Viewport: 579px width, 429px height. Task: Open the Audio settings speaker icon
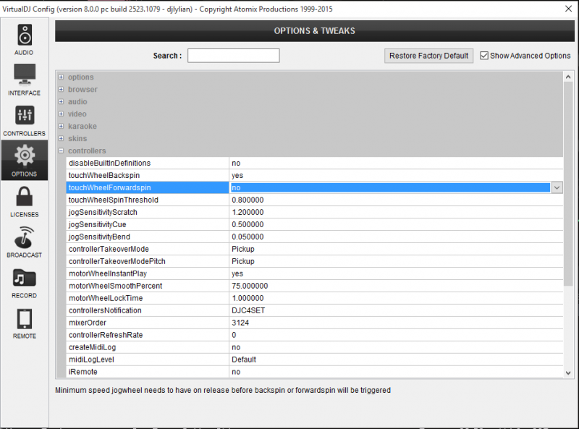25,35
